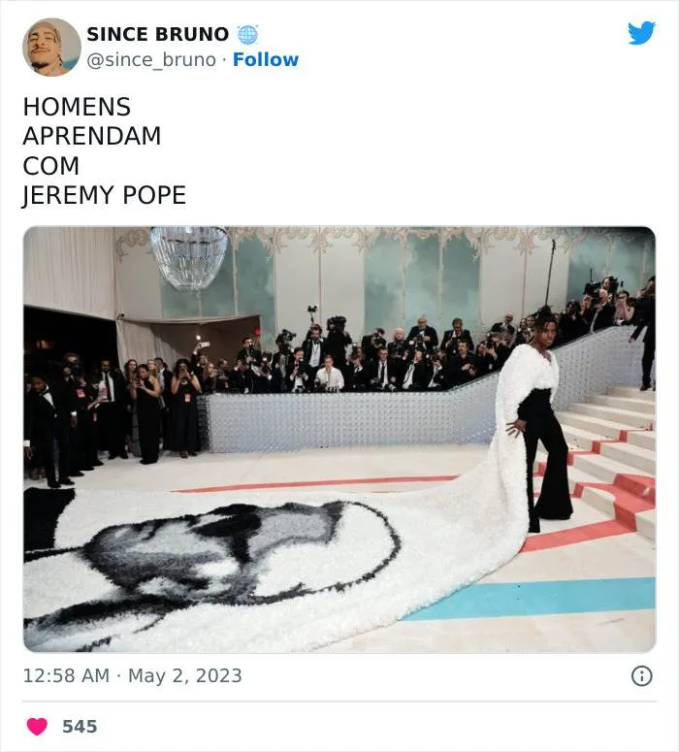The height and width of the screenshot is (752, 679).
Task: Click the 12:58 AM time text
Action: (x=66, y=676)
